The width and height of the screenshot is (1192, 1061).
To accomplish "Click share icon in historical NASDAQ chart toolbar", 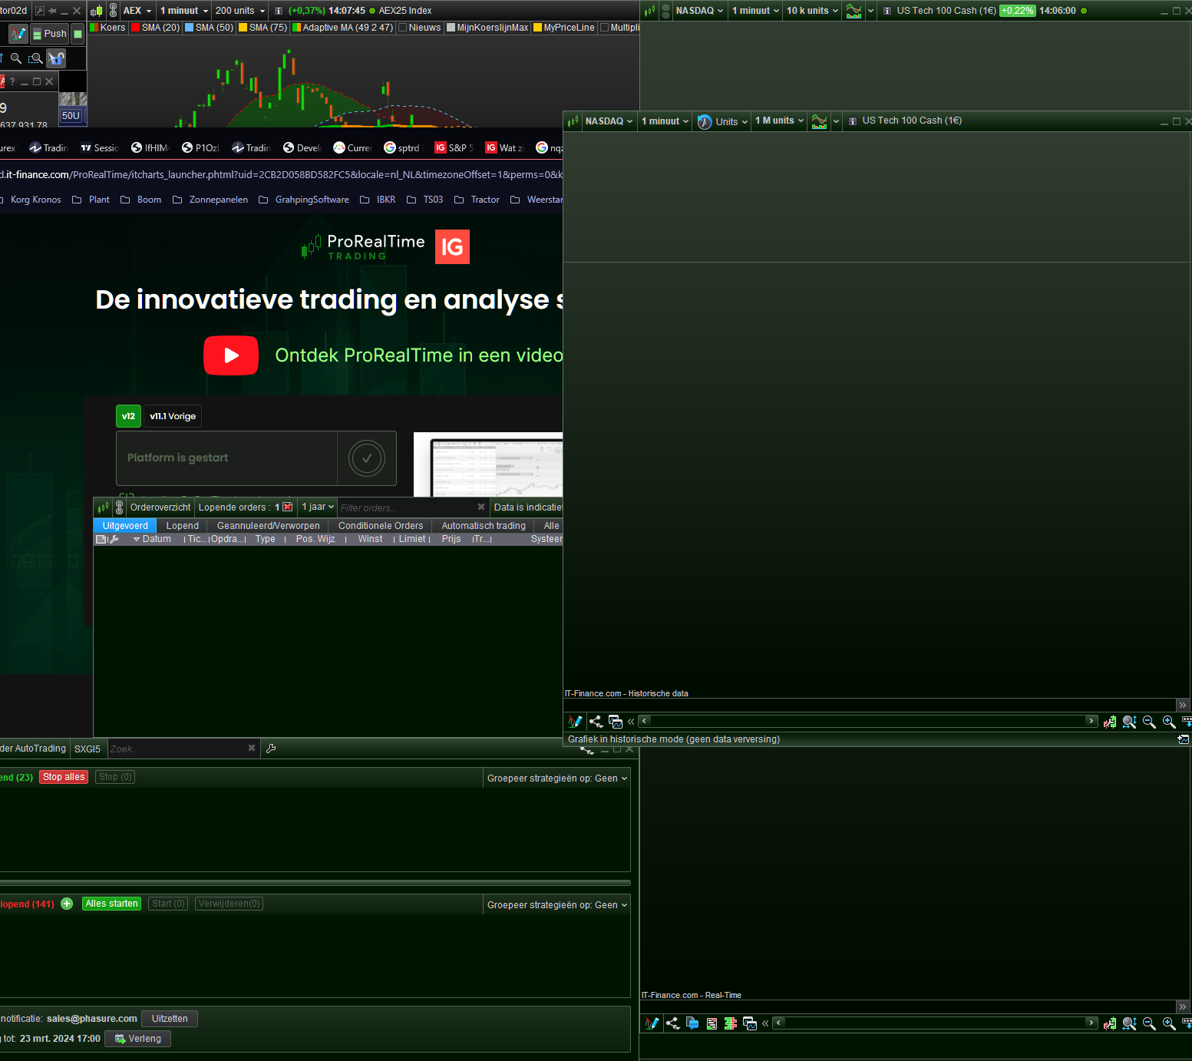I will 596,722.
